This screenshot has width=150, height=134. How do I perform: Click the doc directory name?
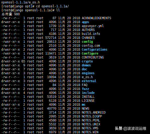point(84,69)
